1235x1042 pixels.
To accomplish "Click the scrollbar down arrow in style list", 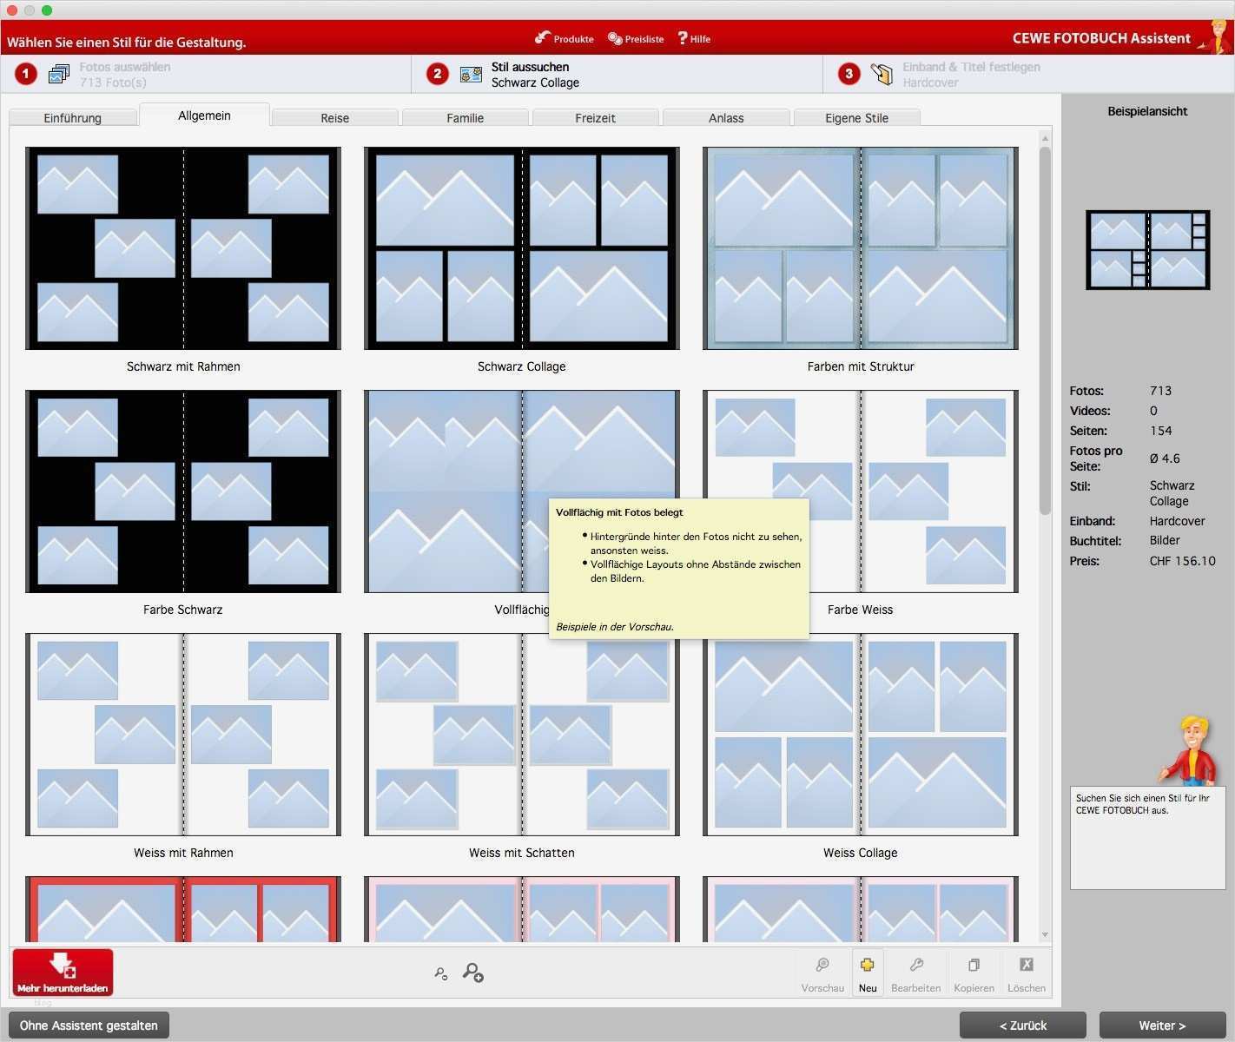I will [1045, 935].
